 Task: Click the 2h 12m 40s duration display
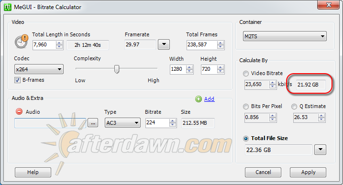88,45
